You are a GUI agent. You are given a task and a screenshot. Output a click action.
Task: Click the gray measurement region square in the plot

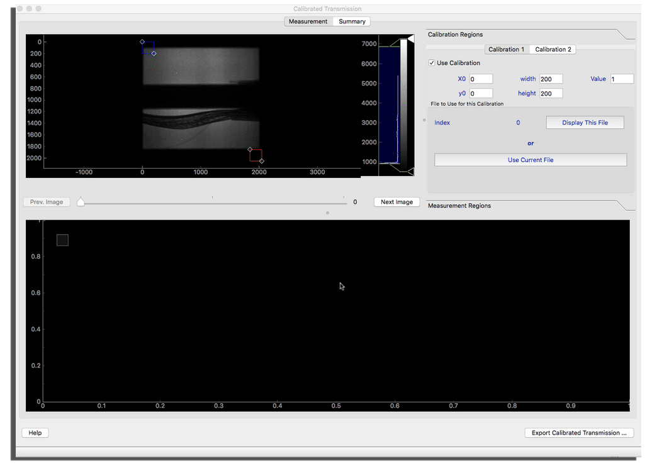pos(62,240)
